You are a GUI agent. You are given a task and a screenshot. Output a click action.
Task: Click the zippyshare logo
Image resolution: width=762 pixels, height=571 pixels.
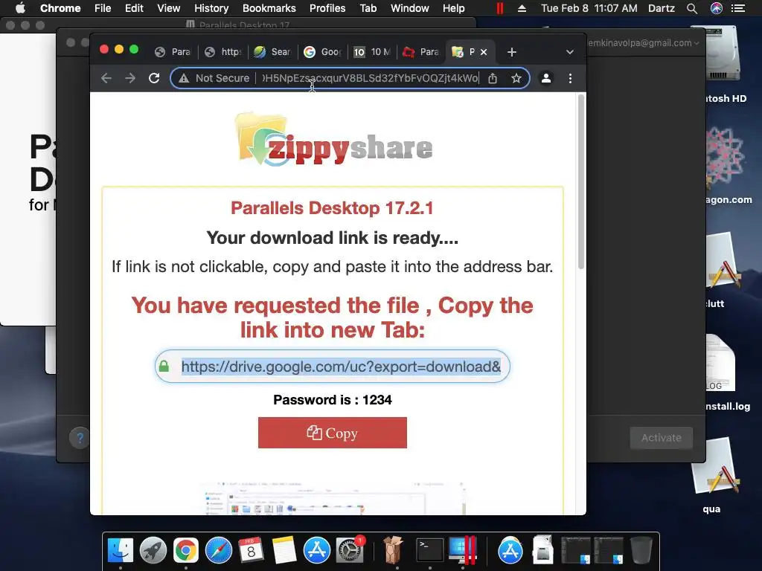[x=334, y=139]
